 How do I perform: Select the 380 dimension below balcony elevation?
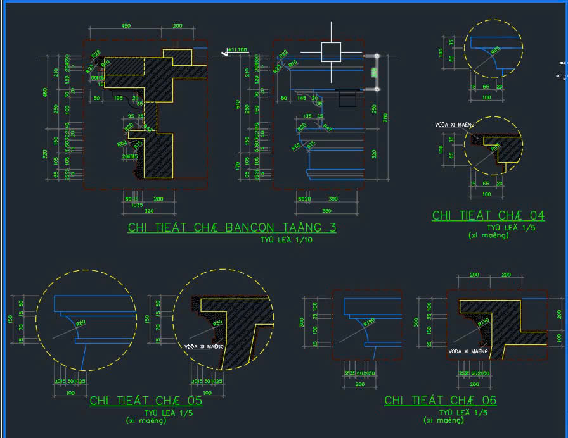click(x=326, y=211)
